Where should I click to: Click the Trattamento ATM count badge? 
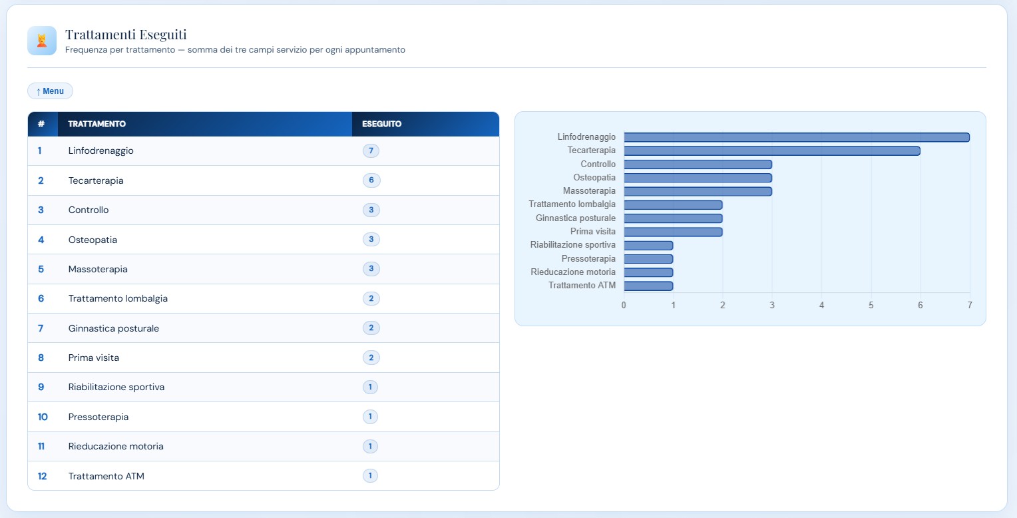tap(370, 476)
